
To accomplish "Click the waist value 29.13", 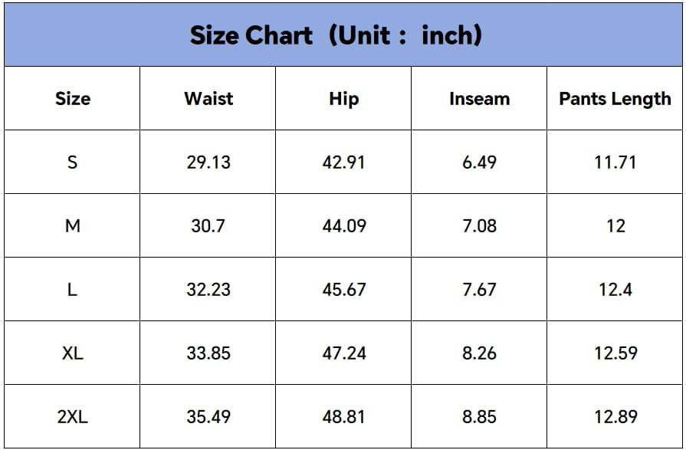I will 208,163.
